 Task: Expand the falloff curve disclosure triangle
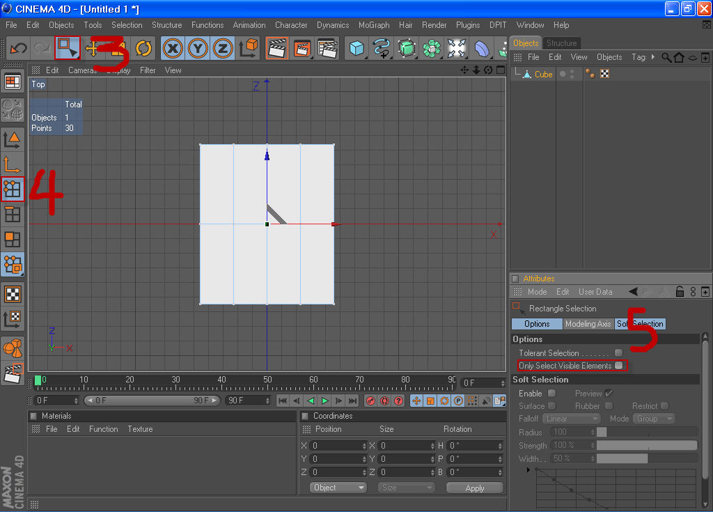point(528,470)
